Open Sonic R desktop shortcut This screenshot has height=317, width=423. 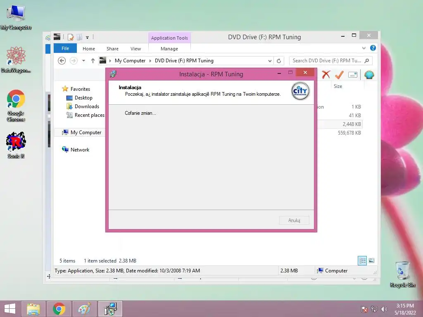tap(16, 145)
